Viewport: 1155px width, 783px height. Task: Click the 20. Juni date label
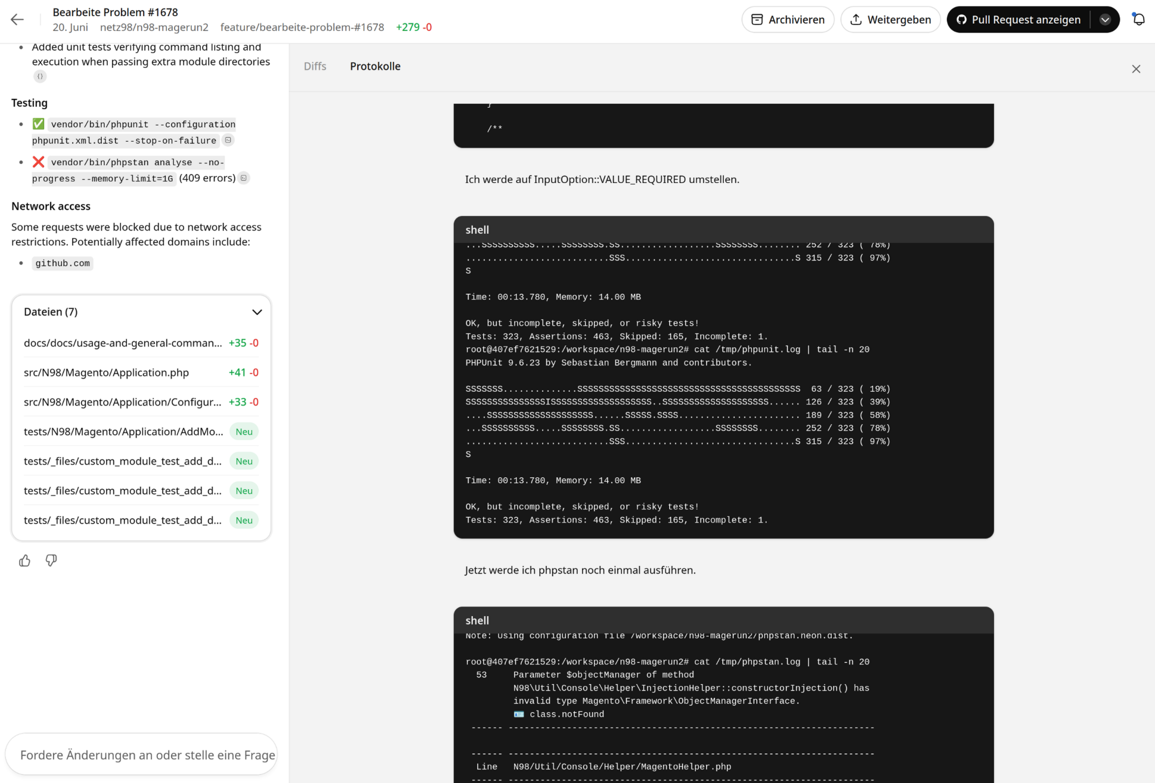70,28
